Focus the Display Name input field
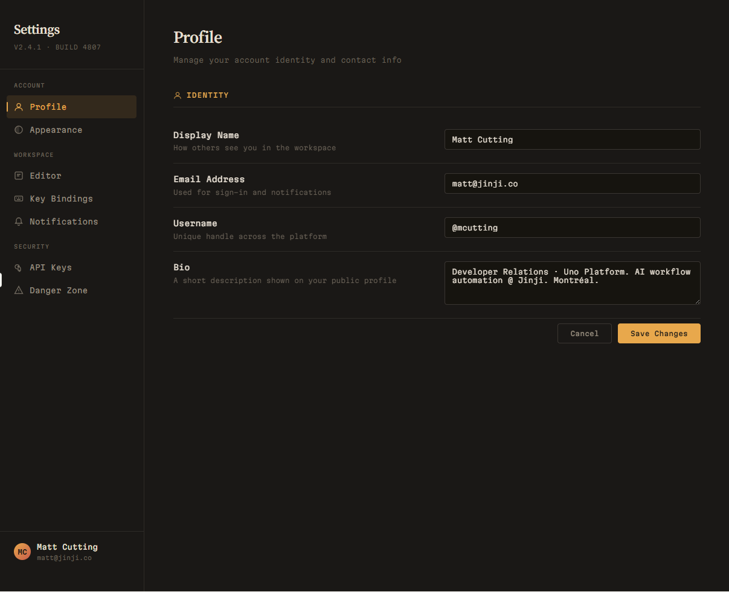 click(x=572, y=139)
